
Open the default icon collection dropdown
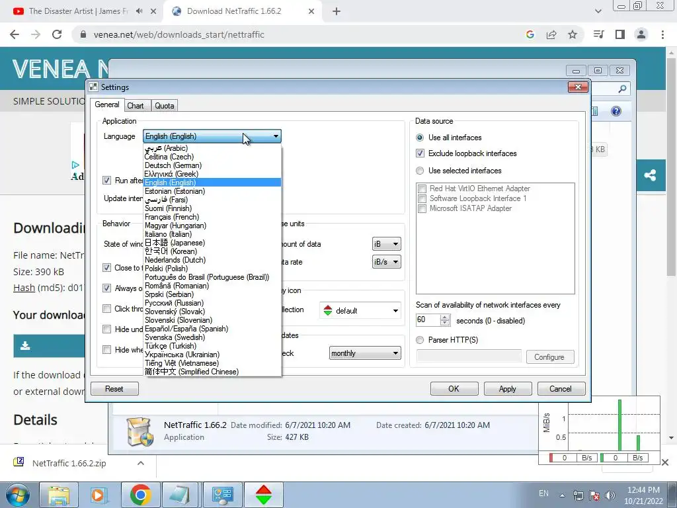(x=360, y=311)
